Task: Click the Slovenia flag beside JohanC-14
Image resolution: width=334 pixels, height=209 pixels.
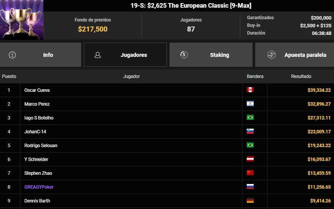Action: tap(250, 131)
